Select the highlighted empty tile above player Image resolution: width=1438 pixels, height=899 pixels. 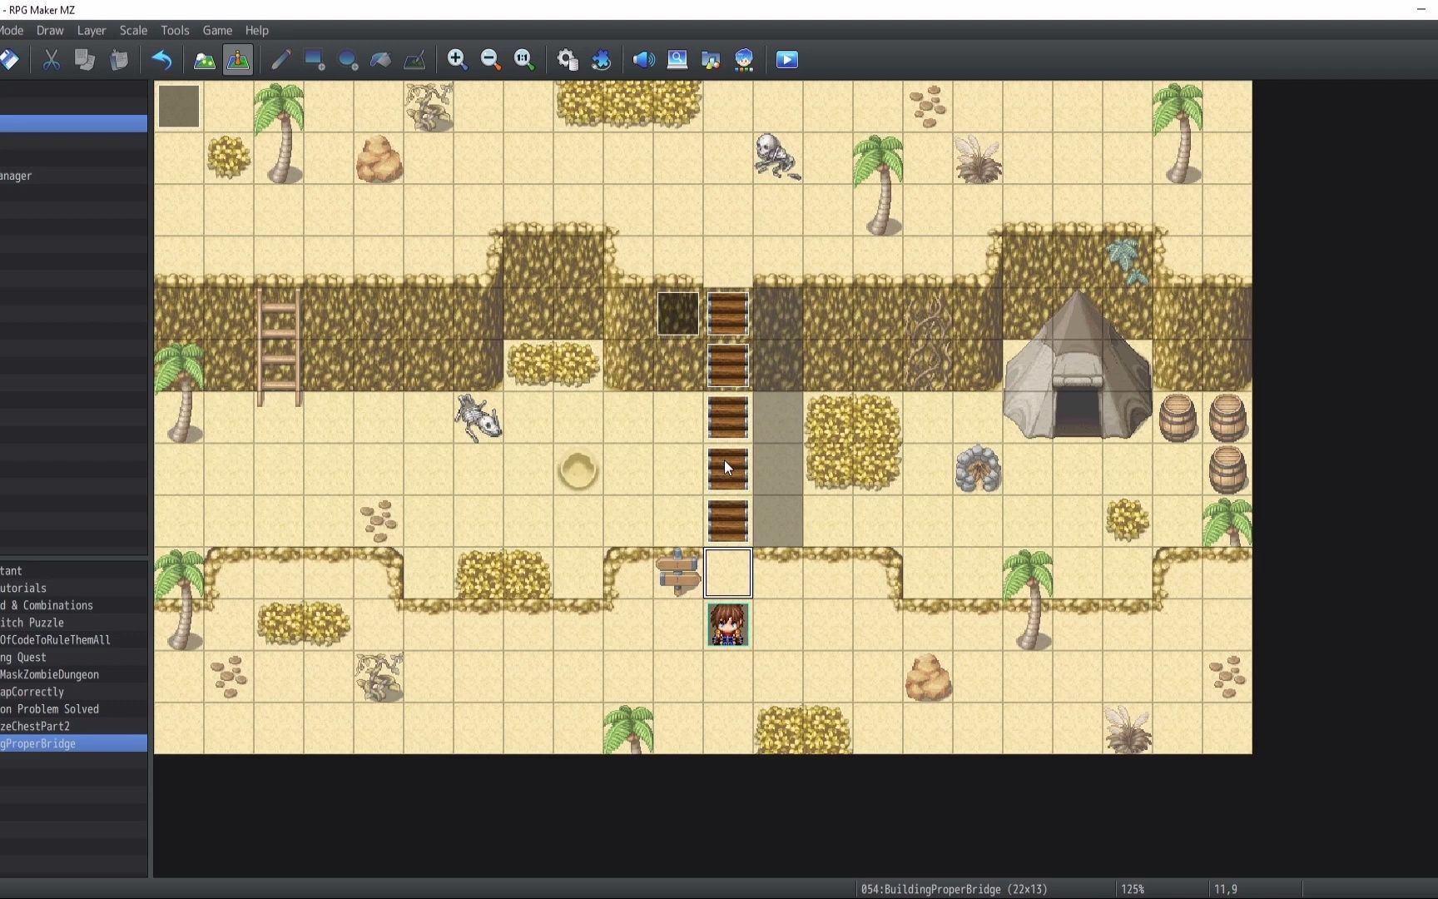728,573
